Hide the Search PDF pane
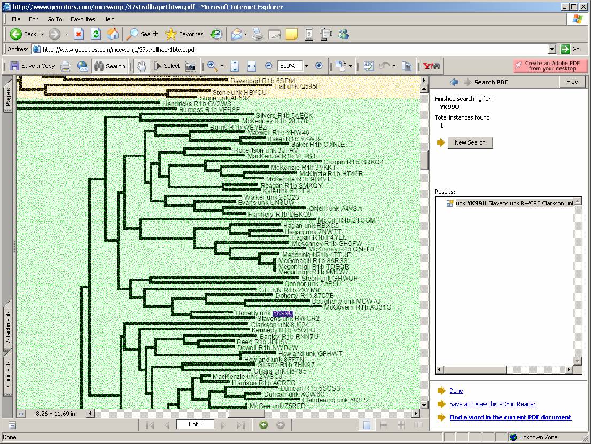The image size is (591, 444). coord(572,82)
